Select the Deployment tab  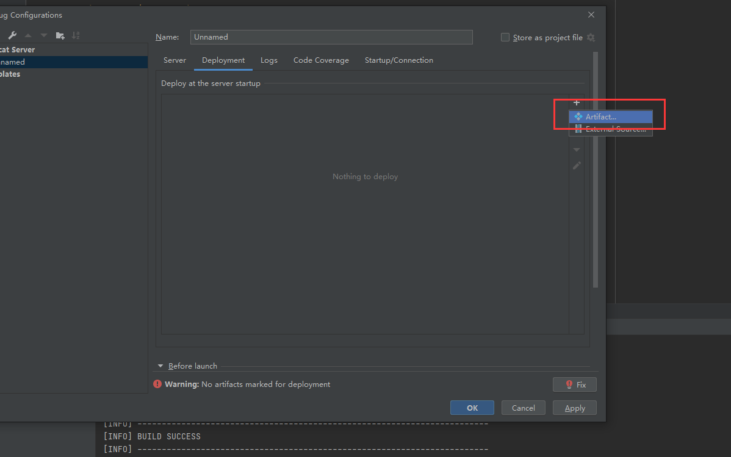(x=223, y=60)
